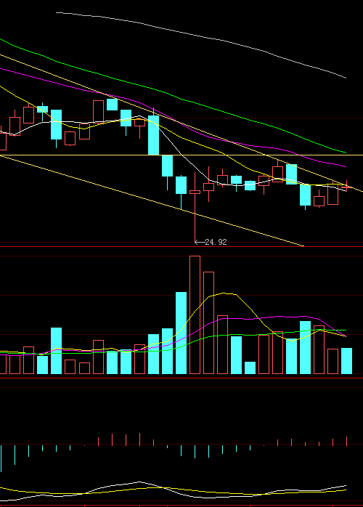Select the rightmost cyan volume bar
363x507 pixels.
coord(346,361)
